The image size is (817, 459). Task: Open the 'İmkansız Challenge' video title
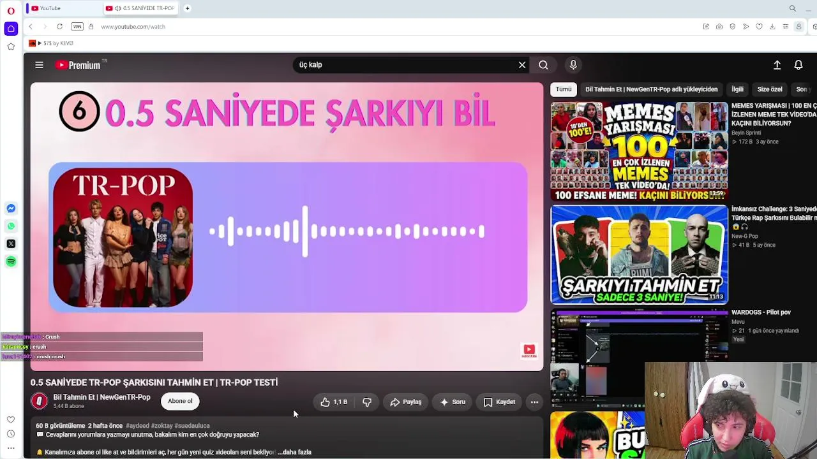point(774,214)
